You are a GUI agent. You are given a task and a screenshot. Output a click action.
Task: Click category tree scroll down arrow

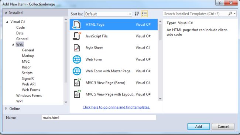click(x=66, y=102)
